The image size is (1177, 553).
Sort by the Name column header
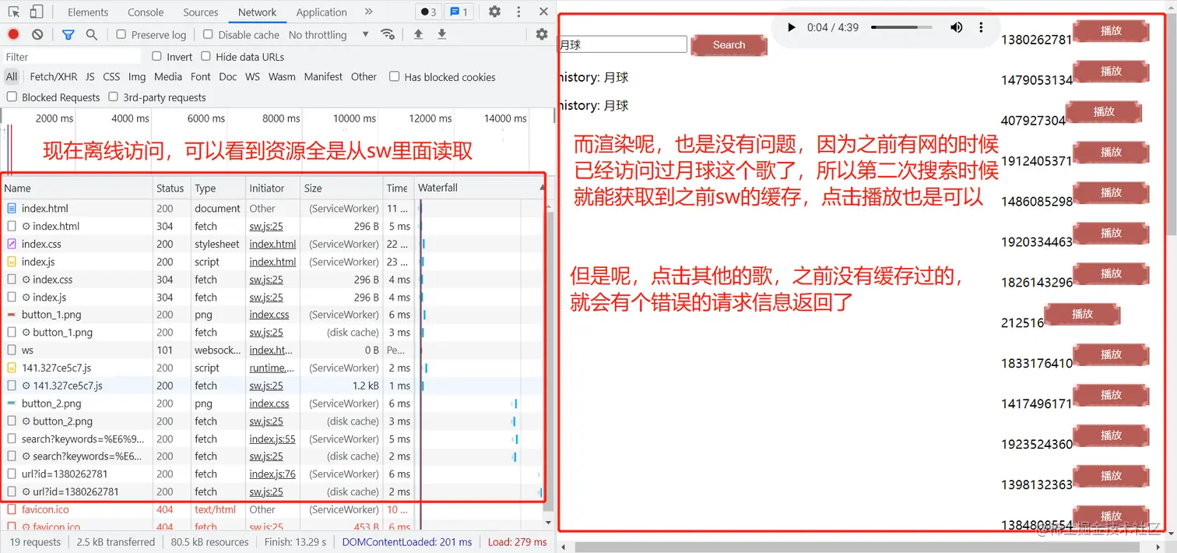pos(77,188)
